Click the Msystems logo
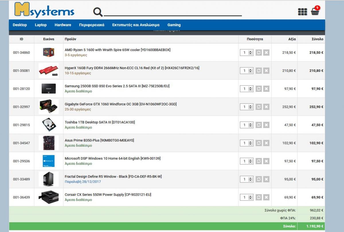This screenshot has height=232, width=344. point(44,9)
